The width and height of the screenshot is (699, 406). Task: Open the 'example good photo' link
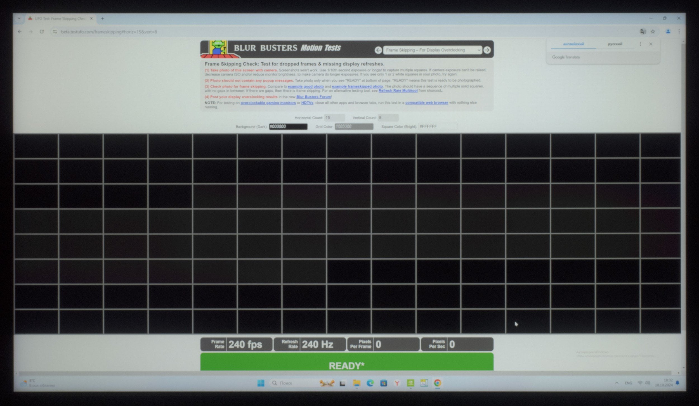(x=306, y=87)
